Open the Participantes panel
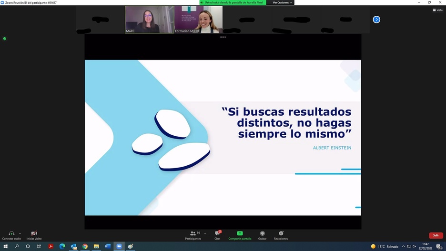 tap(193, 233)
